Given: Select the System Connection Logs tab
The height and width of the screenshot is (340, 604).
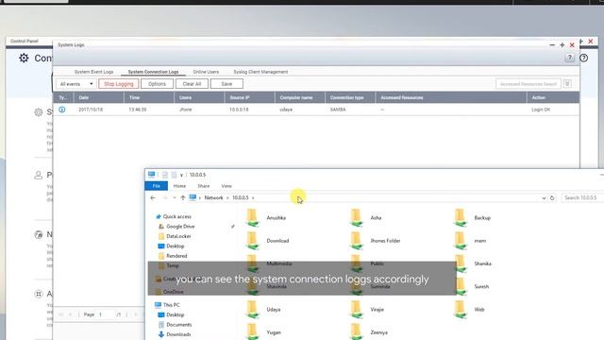Looking at the screenshot, I should tap(153, 72).
